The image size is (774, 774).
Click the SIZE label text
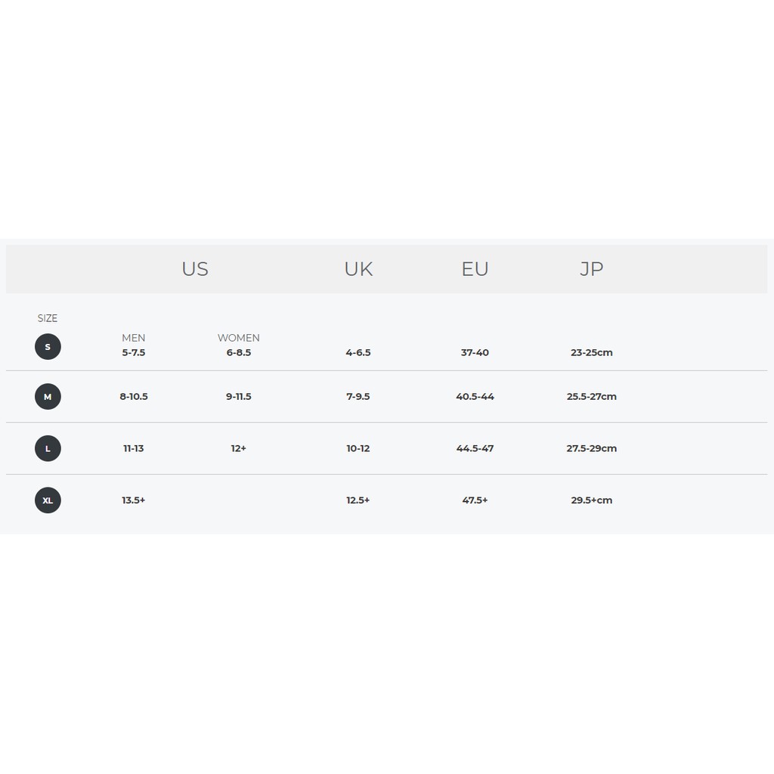pos(48,318)
